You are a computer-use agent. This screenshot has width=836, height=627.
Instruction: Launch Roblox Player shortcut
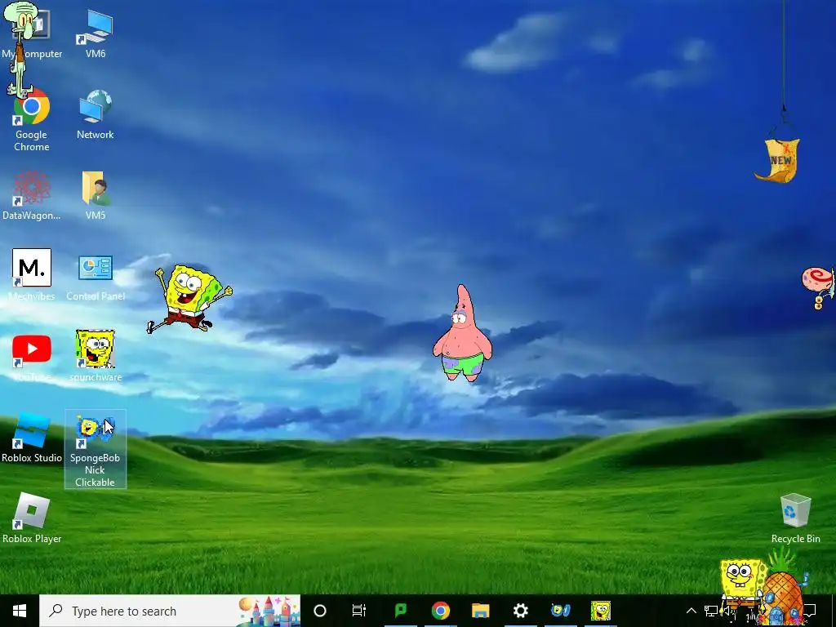tap(32, 518)
